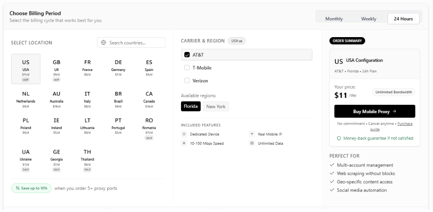Select Germany location card
The image size is (433, 212).
click(x=118, y=69)
